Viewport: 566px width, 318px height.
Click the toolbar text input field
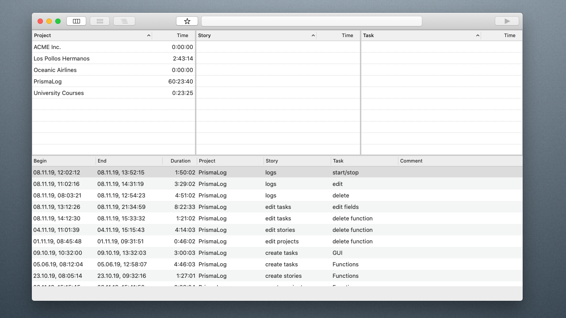312,21
